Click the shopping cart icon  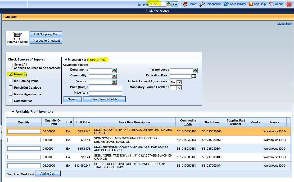17,36
